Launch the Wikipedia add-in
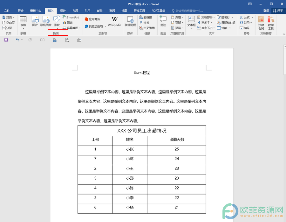Viewport: 286px width, 222px height. [x=114, y=22]
